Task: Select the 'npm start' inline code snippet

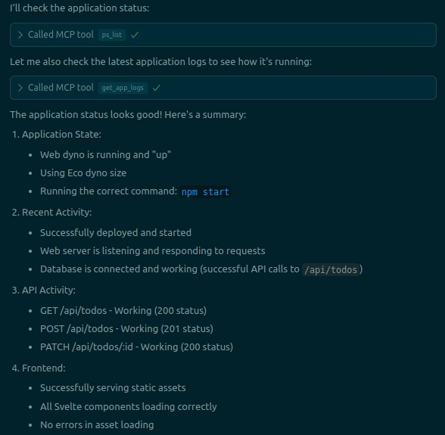Action: pos(205,192)
